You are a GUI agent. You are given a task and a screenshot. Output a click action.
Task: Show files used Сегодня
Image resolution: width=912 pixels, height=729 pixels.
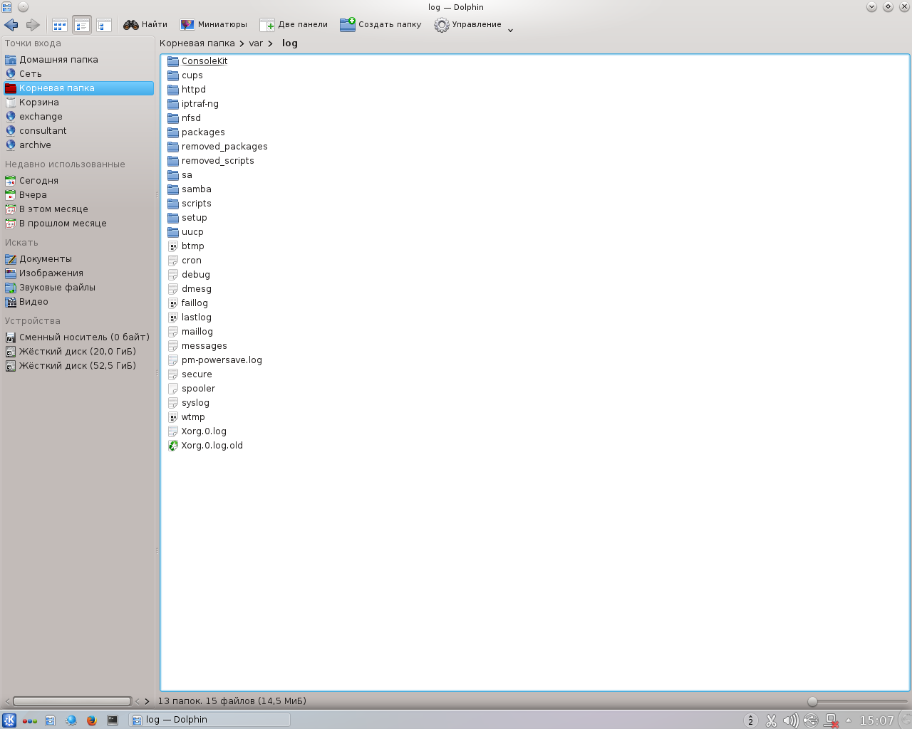coord(78,181)
